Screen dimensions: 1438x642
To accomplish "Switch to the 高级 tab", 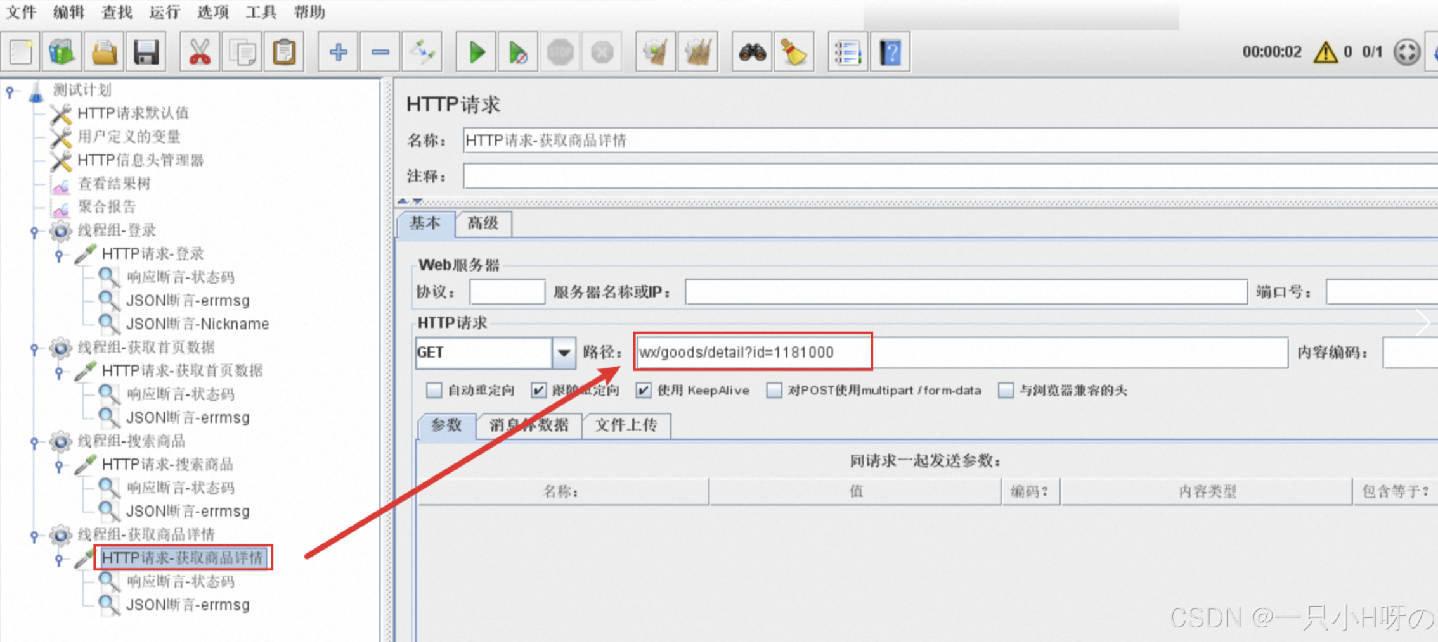I will pyautogui.click(x=483, y=223).
